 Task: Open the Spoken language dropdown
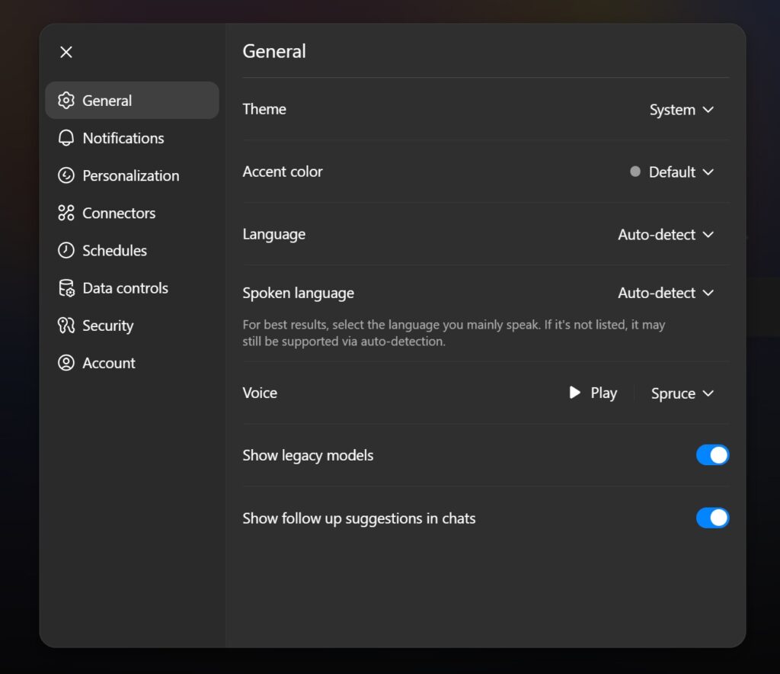click(665, 293)
